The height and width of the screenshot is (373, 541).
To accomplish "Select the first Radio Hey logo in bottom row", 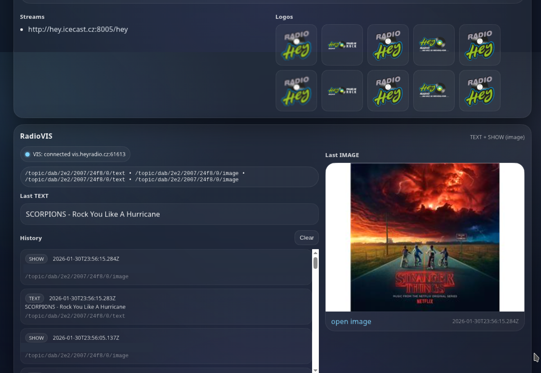I will pyautogui.click(x=296, y=91).
